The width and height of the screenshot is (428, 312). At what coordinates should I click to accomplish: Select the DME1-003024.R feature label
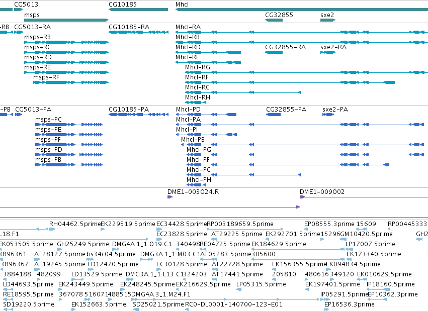click(x=193, y=192)
